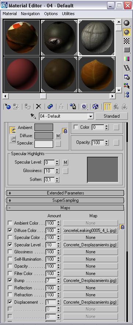Uncheck the Diffuse Color map checkbox
The height and width of the screenshot is (325, 133).
[10, 230]
